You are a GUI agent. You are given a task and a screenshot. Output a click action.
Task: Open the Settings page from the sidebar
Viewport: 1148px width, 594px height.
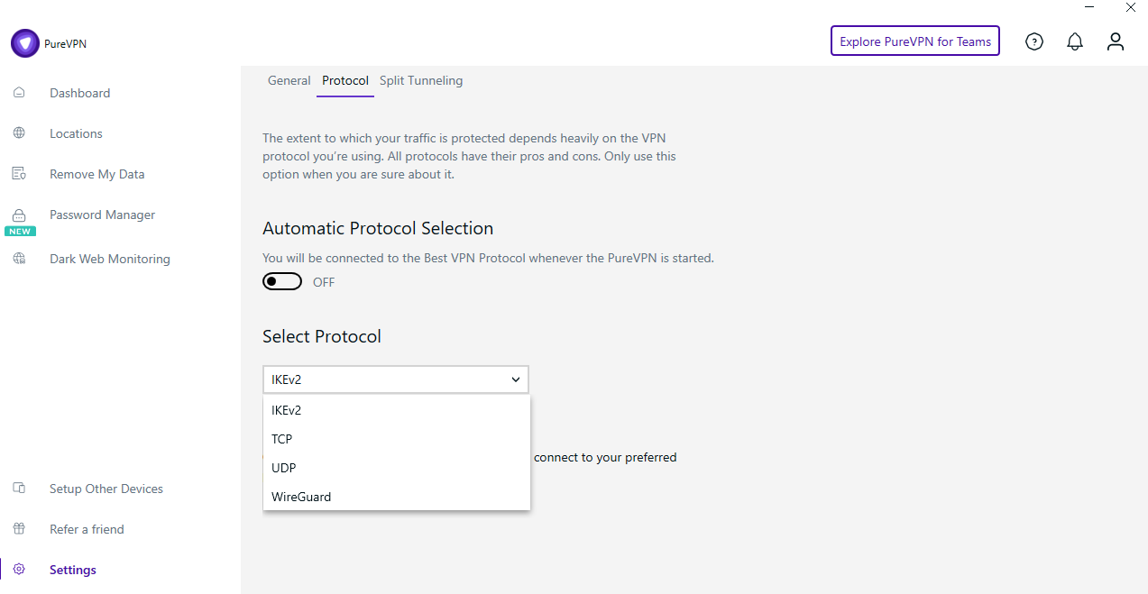tap(72, 569)
